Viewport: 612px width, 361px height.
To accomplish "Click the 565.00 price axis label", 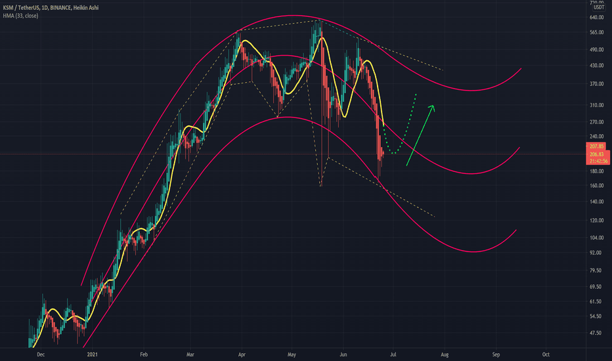I will pyautogui.click(x=597, y=32).
